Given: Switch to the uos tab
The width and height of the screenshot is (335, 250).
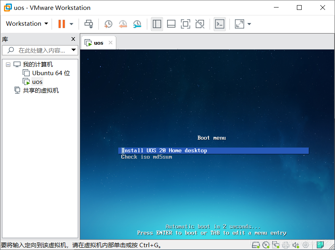Looking at the screenshot, I should (98, 43).
